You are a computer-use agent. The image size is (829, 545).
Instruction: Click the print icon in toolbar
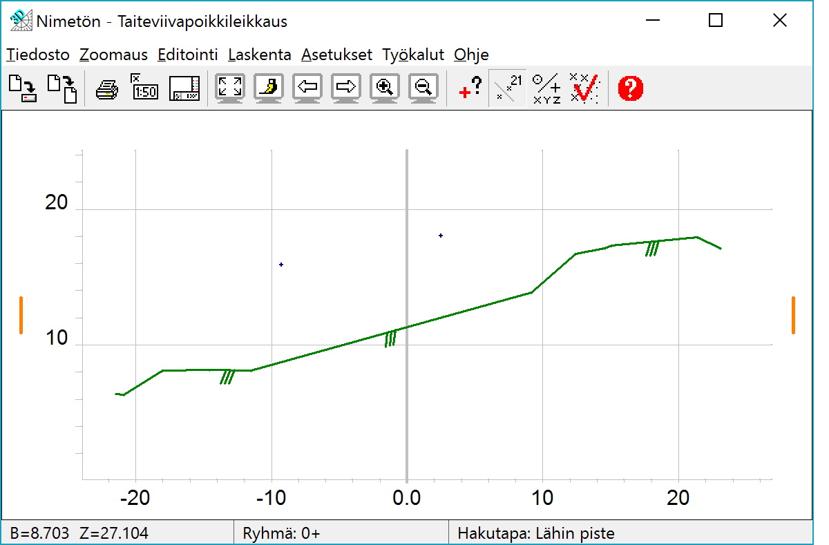106,89
